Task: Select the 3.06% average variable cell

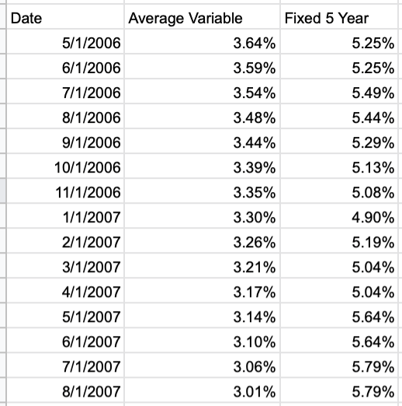Action: coord(202,365)
